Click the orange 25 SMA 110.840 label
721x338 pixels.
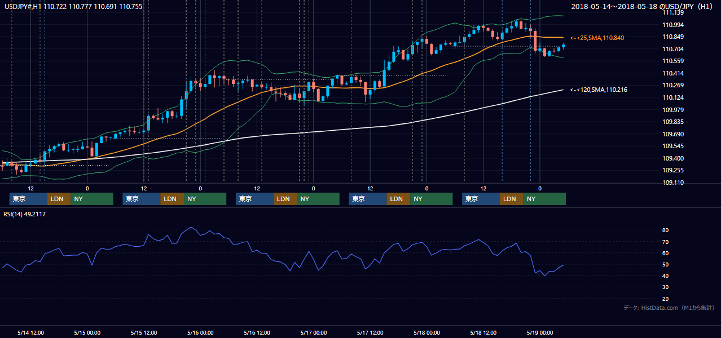[x=597, y=38]
